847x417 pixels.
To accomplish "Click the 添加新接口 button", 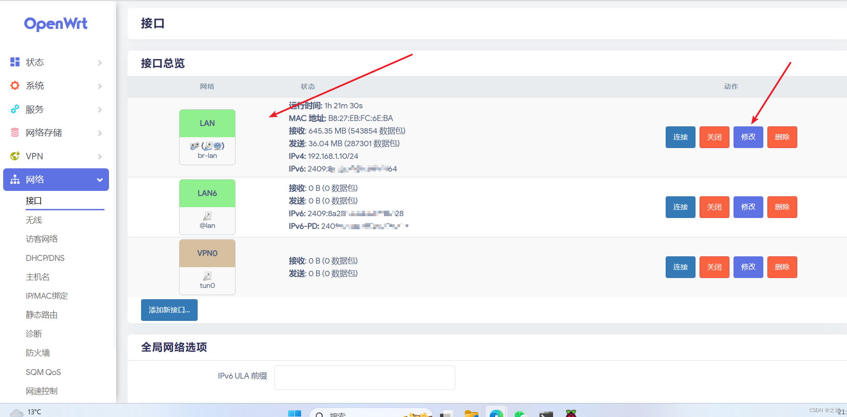I will coord(169,310).
